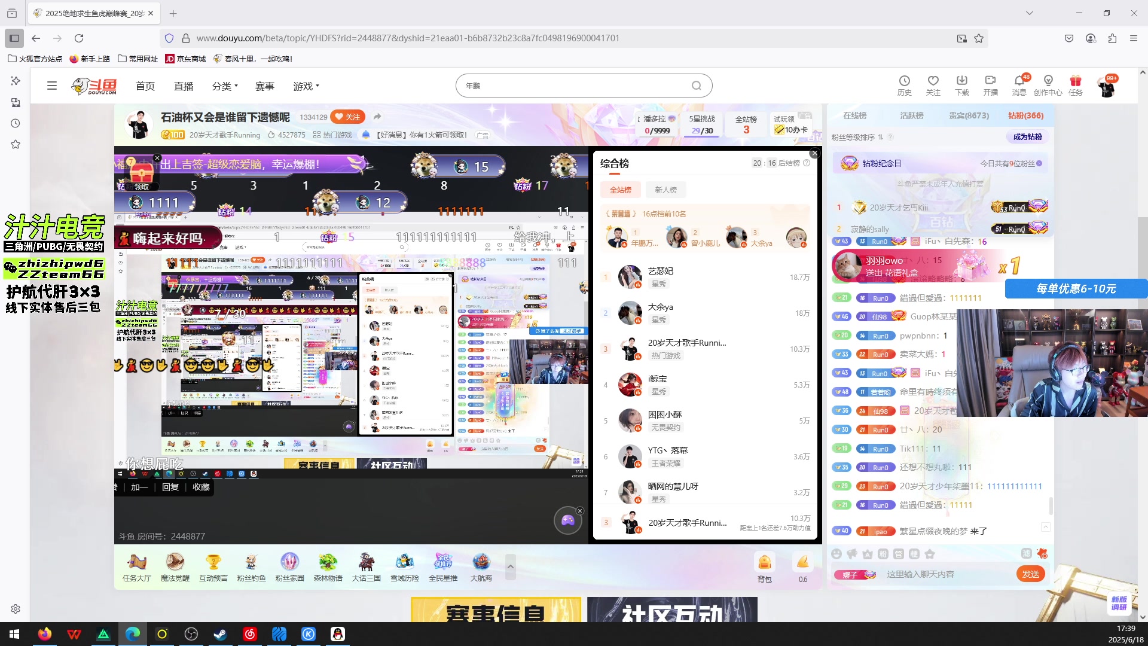Screen dimensions: 1148x646
Task: Open Steam from the Windows taskbar
Action: [220, 634]
